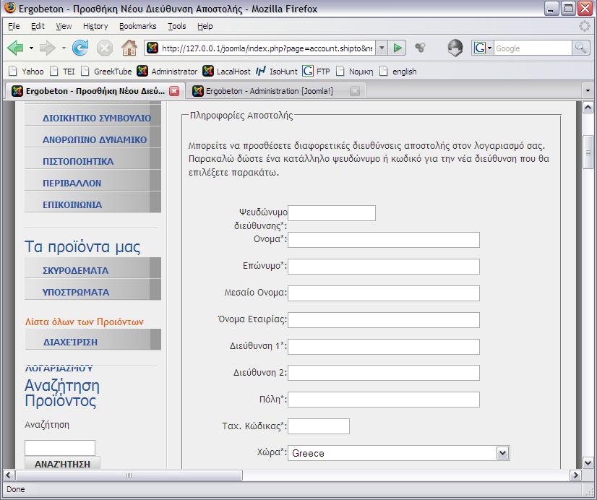The height and width of the screenshot is (500, 597).
Task: Open the IsoHunt bookmark
Action: click(x=276, y=71)
